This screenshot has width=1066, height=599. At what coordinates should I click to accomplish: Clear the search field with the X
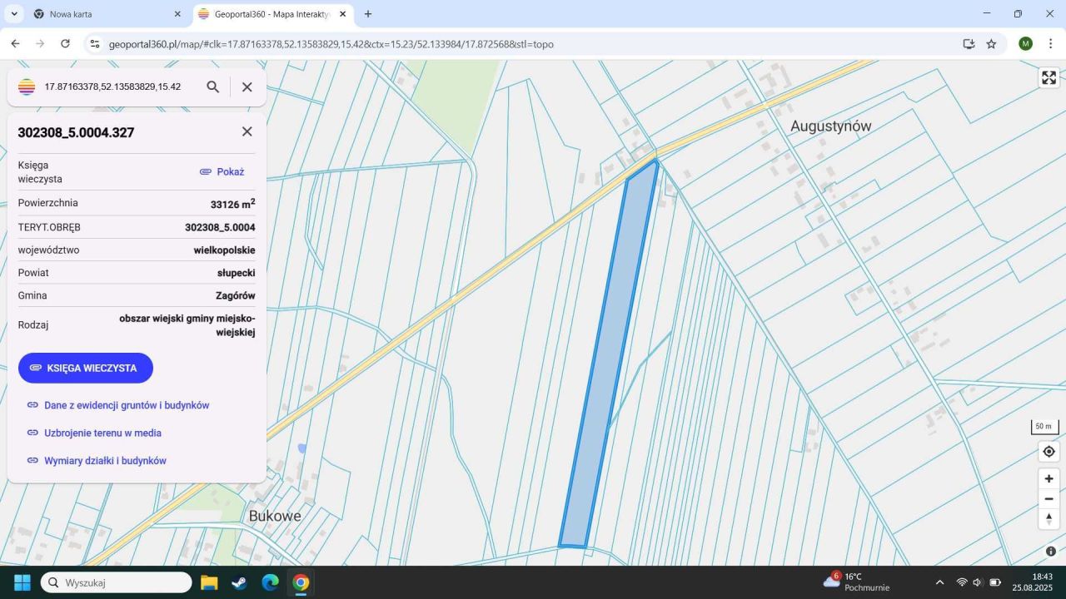(x=247, y=87)
